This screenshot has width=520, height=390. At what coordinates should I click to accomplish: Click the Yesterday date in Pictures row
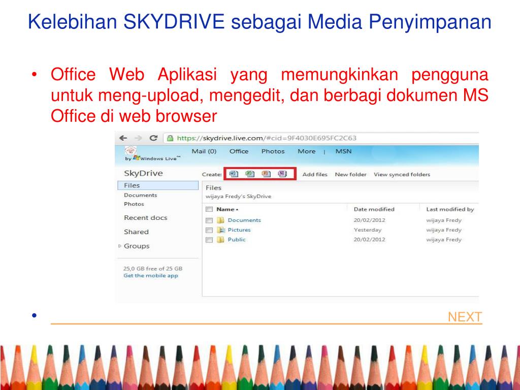click(368, 230)
